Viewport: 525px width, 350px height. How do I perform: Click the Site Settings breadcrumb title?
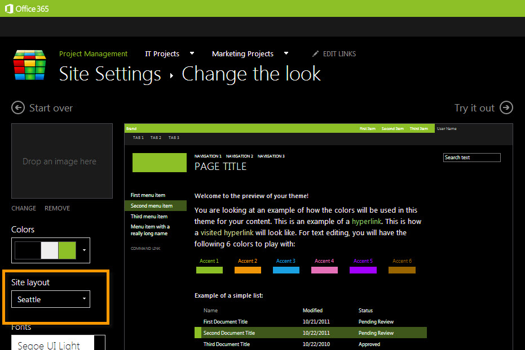(x=110, y=74)
